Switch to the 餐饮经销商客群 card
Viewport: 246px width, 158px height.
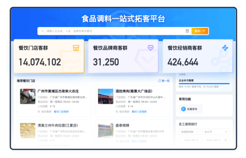pos(198,56)
